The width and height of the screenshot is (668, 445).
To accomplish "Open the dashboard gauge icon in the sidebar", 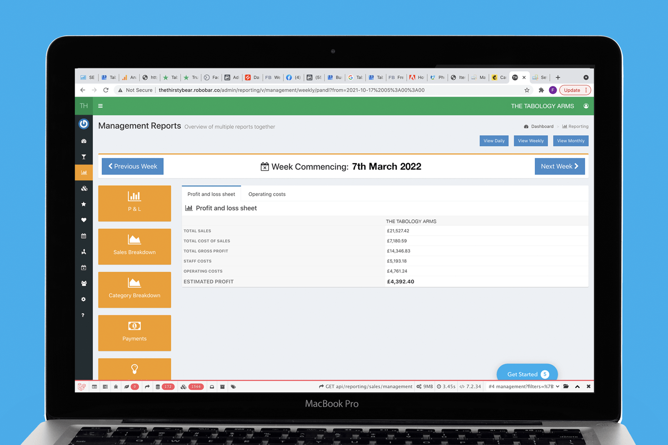I will click(x=84, y=141).
